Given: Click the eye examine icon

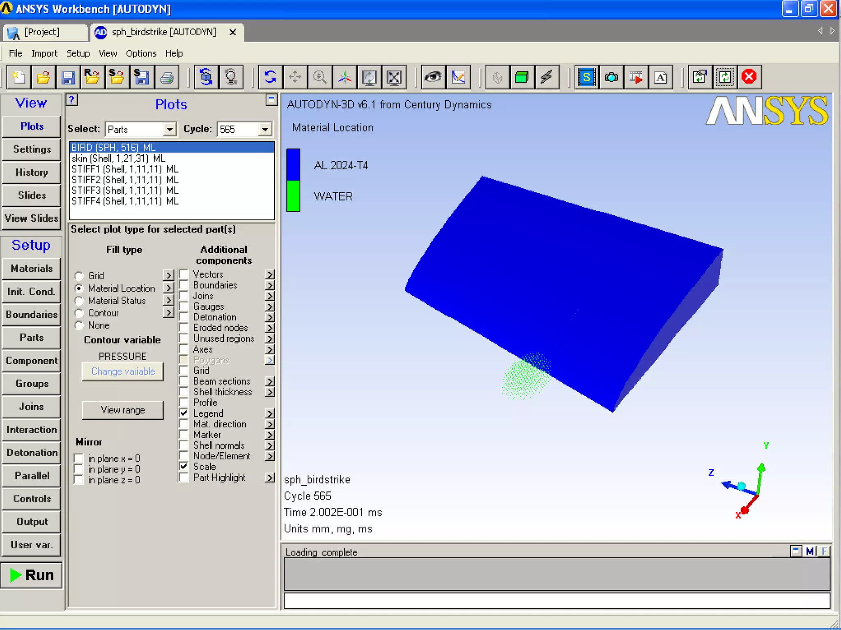Looking at the screenshot, I should [433, 77].
